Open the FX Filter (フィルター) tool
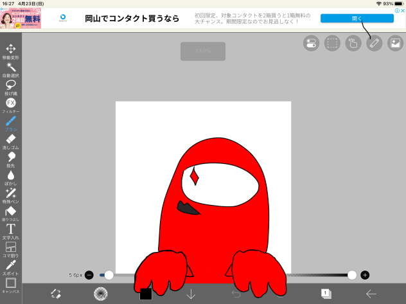Screen dimensions: 406x304 [x=11, y=105]
